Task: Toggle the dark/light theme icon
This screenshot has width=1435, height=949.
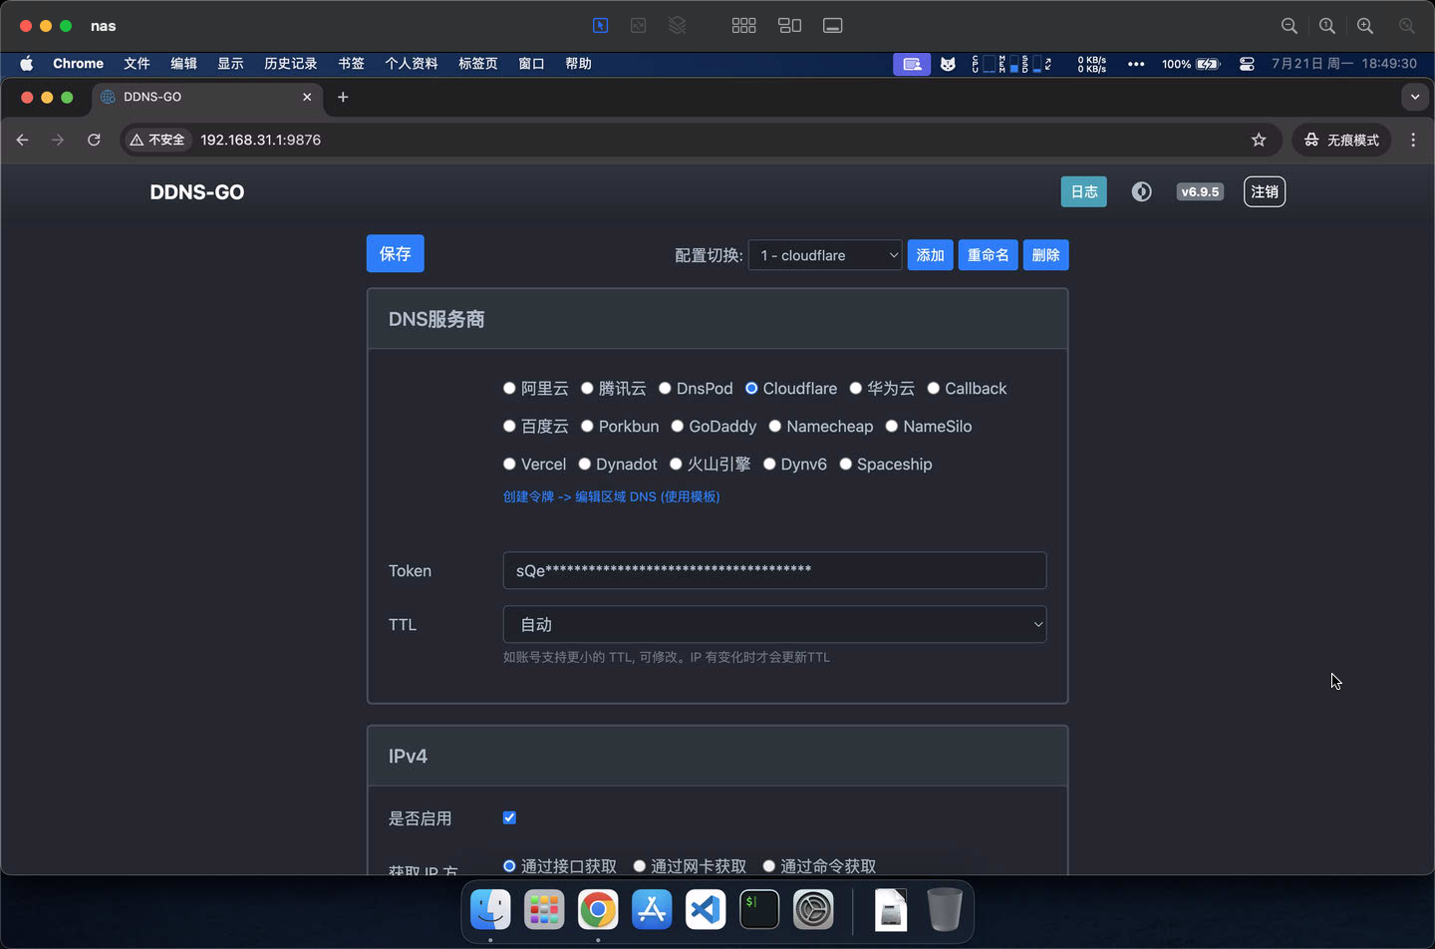Action: pos(1142,191)
